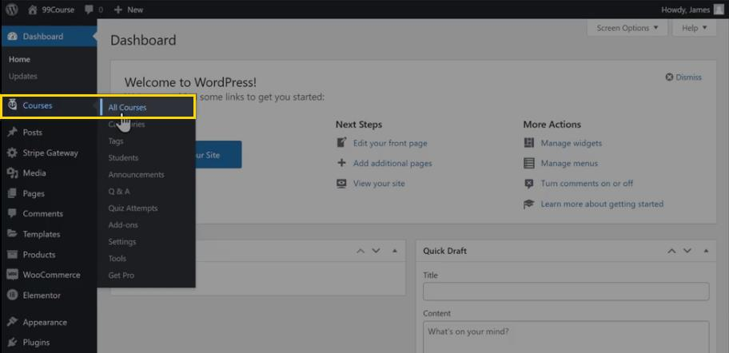Click the Plugins icon in sidebar
The width and height of the screenshot is (729, 353).
point(12,343)
